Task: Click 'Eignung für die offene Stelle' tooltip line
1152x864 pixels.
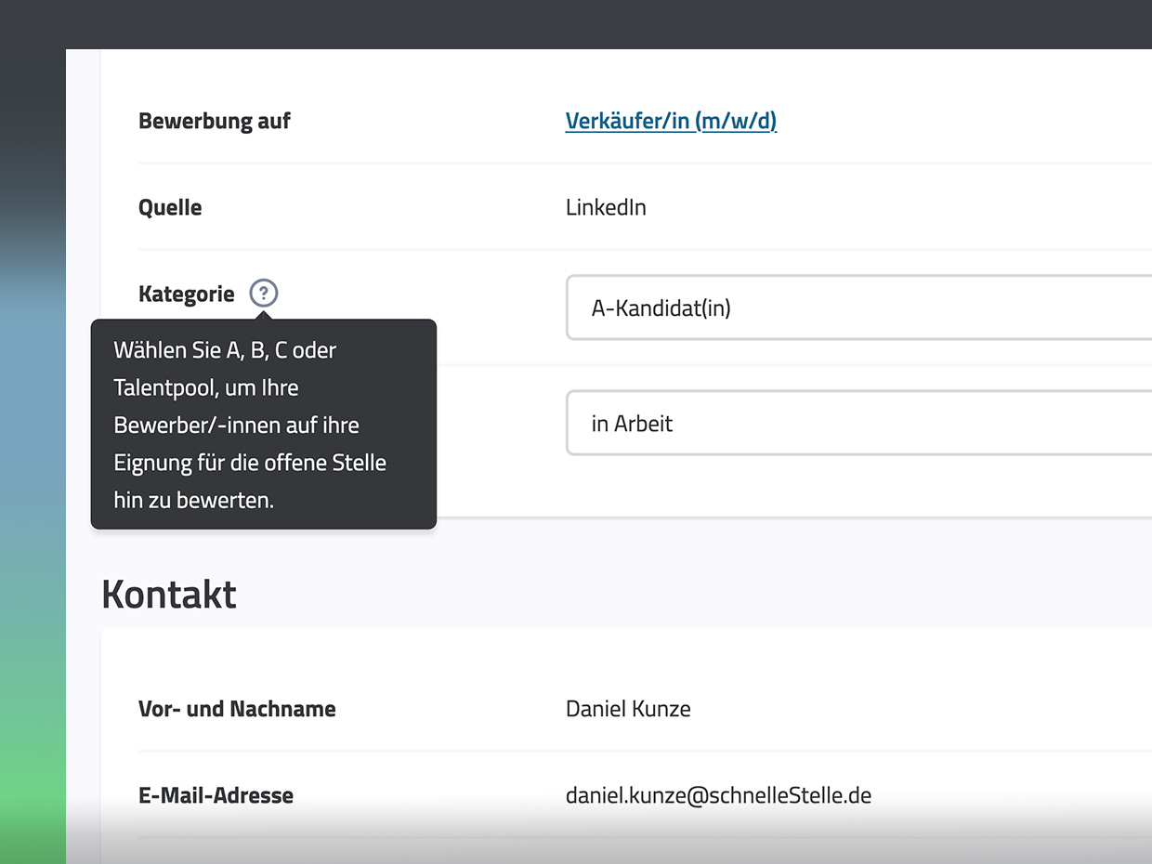Action: click(x=249, y=462)
